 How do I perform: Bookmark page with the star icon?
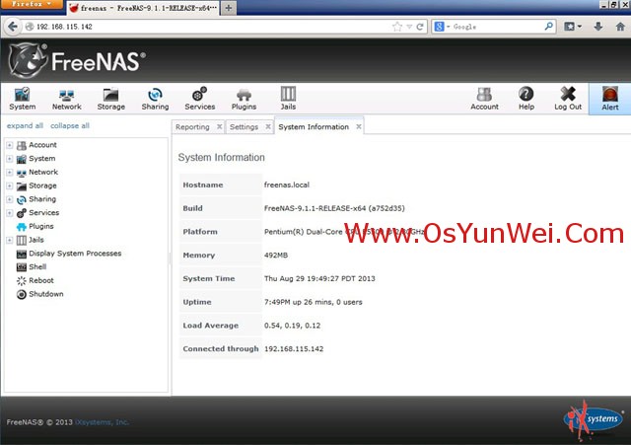pyautogui.click(x=396, y=27)
